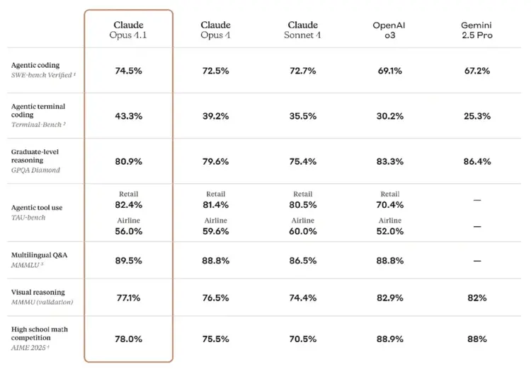Image resolution: width=531 pixels, height=369 pixels.
Task: Select the 43.3% Terminal-Bench score
Action: click(128, 116)
